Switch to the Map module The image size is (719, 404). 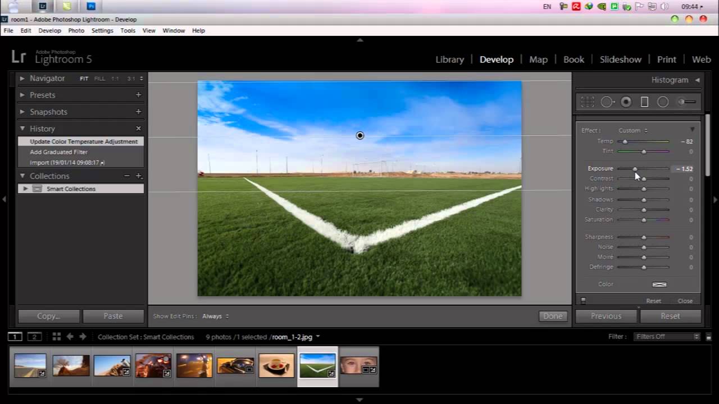pyautogui.click(x=538, y=59)
